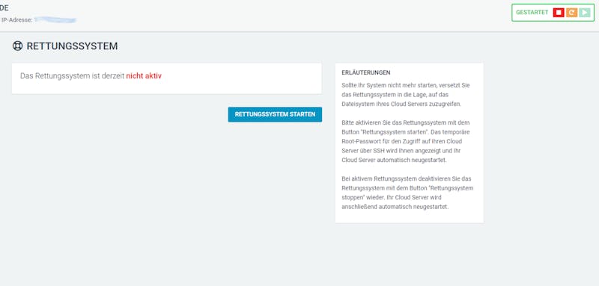Image resolution: width=599 pixels, height=286 pixels.
Task: Click the 'DE' server name text
Action: [4, 8]
